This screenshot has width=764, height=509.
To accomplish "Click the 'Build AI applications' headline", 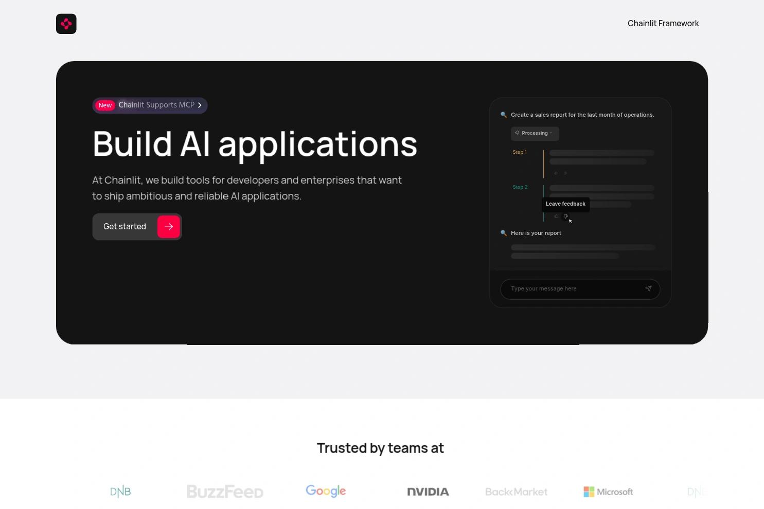I will pyautogui.click(x=255, y=144).
